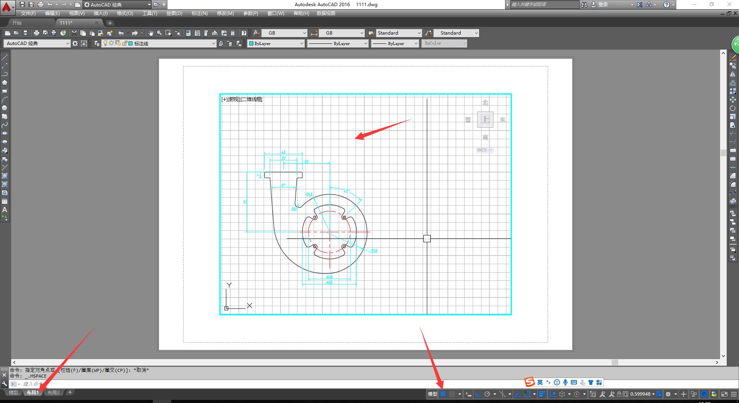Viewport: 739px width, 403px height.
Task: Open the 绘图(D) menu
Action: [174, 13]
